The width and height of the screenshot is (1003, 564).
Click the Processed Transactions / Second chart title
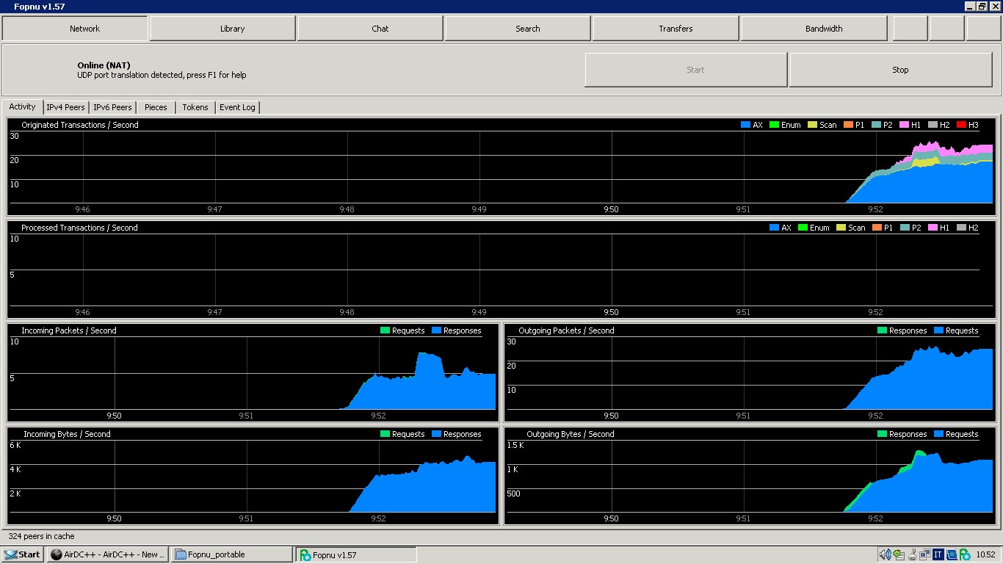click(79, 228)
